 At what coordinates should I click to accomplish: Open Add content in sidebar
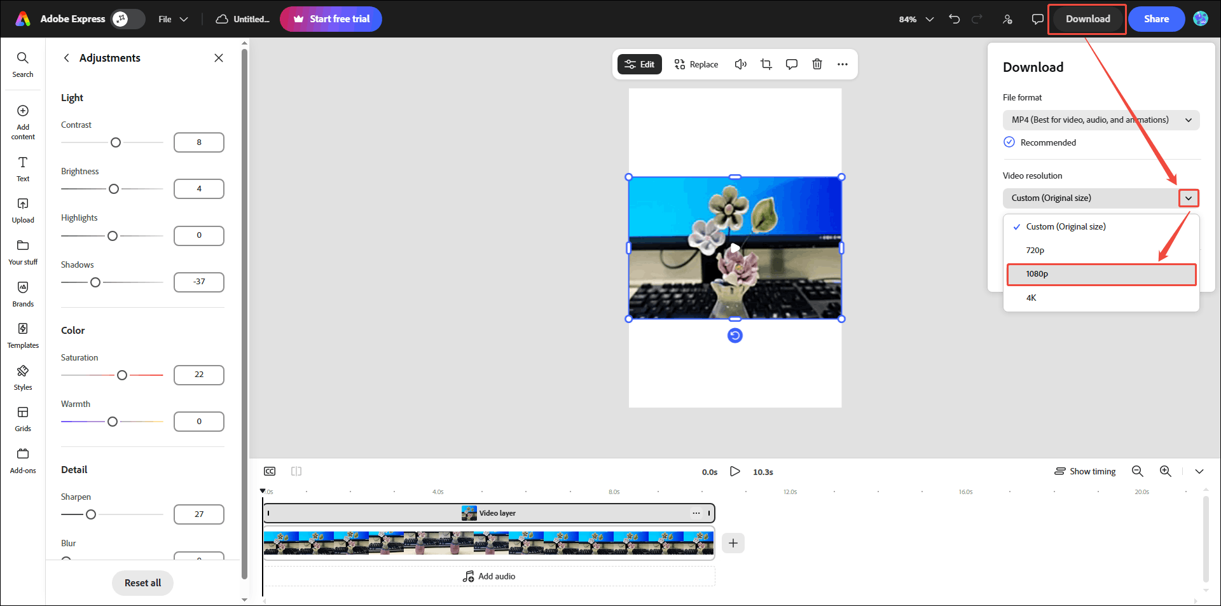click(23, 123)
